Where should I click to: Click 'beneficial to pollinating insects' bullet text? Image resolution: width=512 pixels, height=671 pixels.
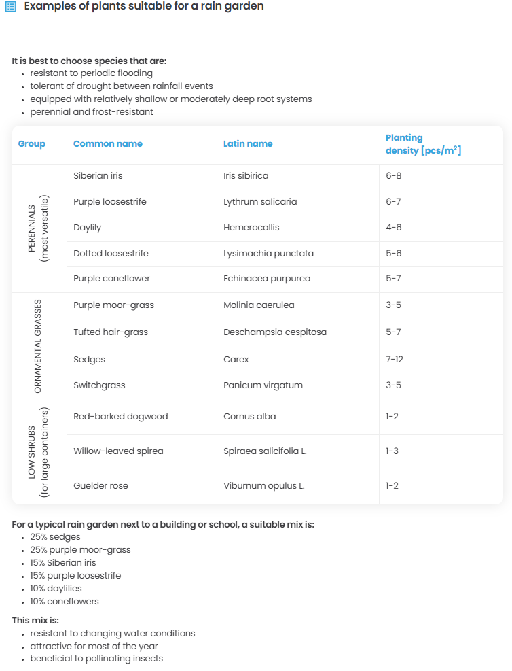click(96, 659)
